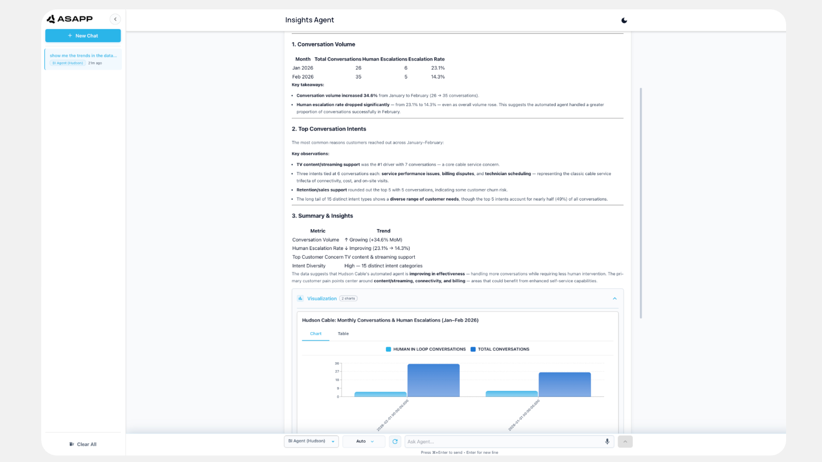Click the Hudson Cable chart title

tap(390, 320)
